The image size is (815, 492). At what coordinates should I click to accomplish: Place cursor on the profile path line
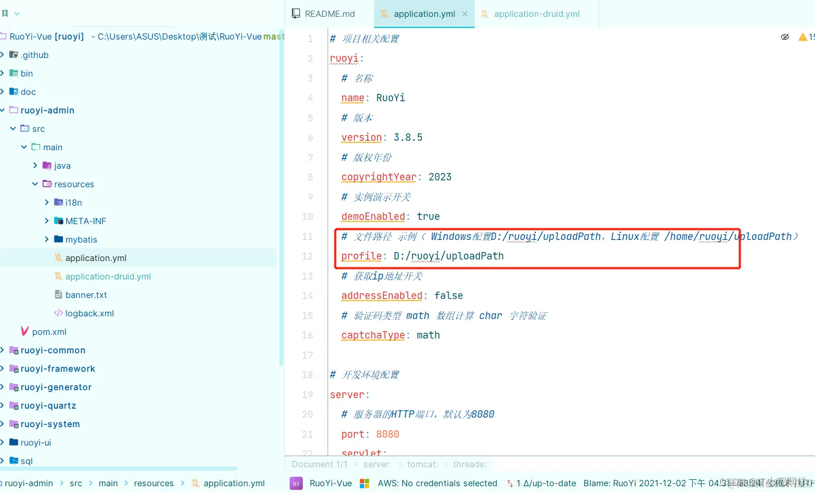point(422,256)
